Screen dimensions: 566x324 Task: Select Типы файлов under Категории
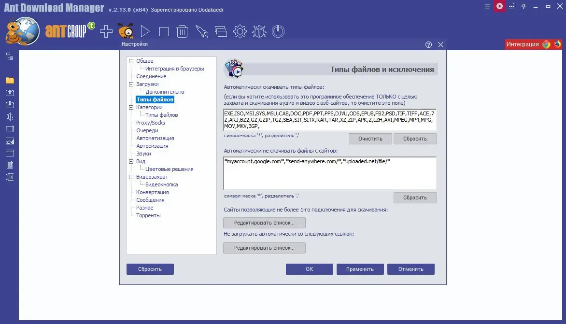pos(161,115)
